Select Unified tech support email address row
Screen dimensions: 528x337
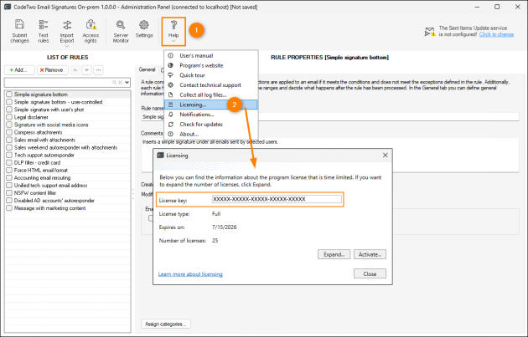click(x=68, y=185)
